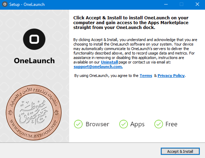Click the copper zyzoom forum seal
205x158 pixels.
pos(34,112)
